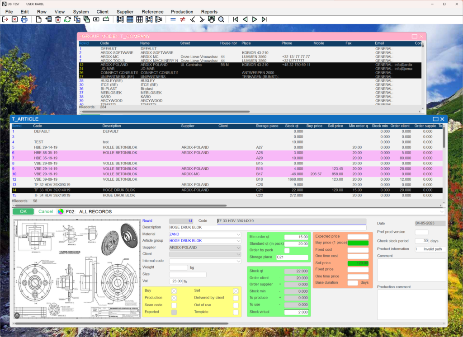Click the Cancel button

coord(45,211)
